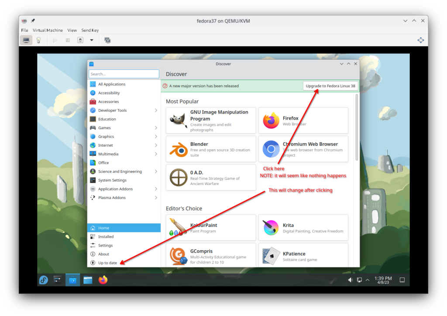Pause the virtual machine

tap(68, 40)
